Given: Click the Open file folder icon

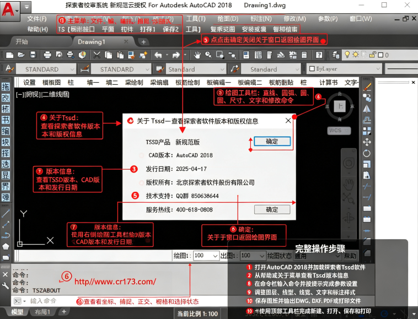Looking at the screenshot, I should (21, 55).
